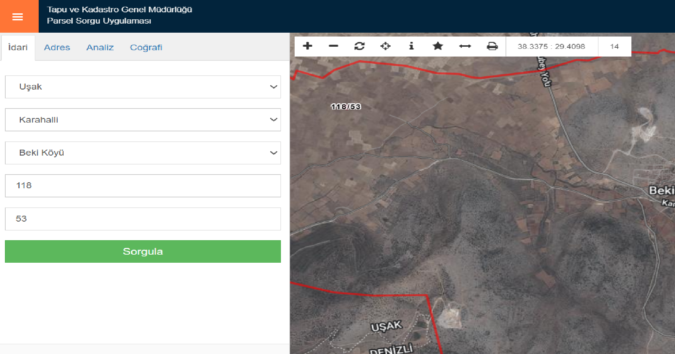This screenshot has width=675, height=354.
Task: Click the Parsel Sorgu Uygulaması header title
Action: pyautogui.click(x=99, y=21)
